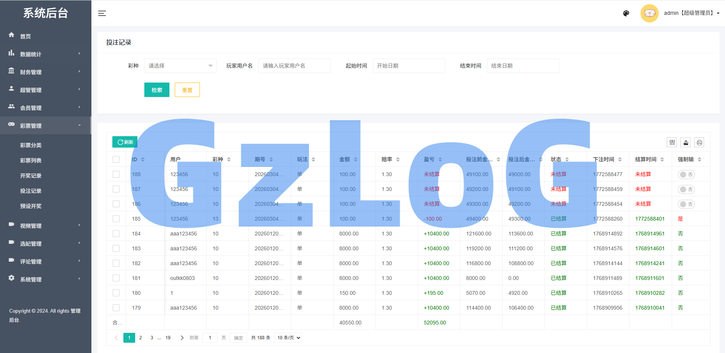The width and height of the screenshot is (725, 353).
Task: Click the print icon above the table
Action: click(x=699, y=142)
